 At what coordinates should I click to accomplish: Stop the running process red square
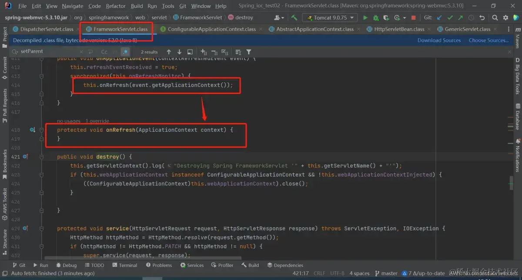(x=413, y=18)
